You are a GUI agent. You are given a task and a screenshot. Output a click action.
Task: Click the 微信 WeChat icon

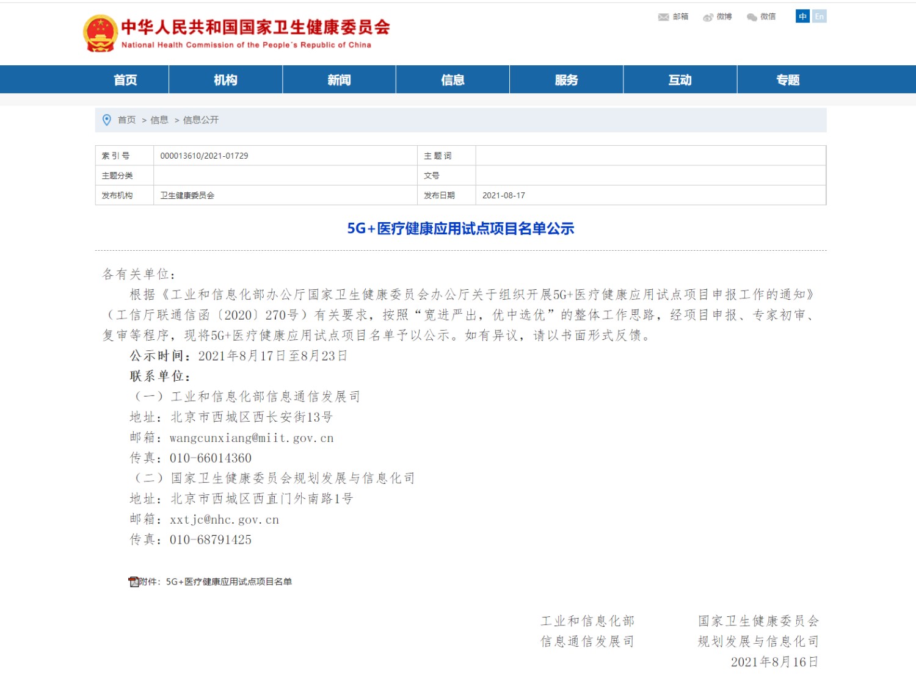[x=752, y=17]
